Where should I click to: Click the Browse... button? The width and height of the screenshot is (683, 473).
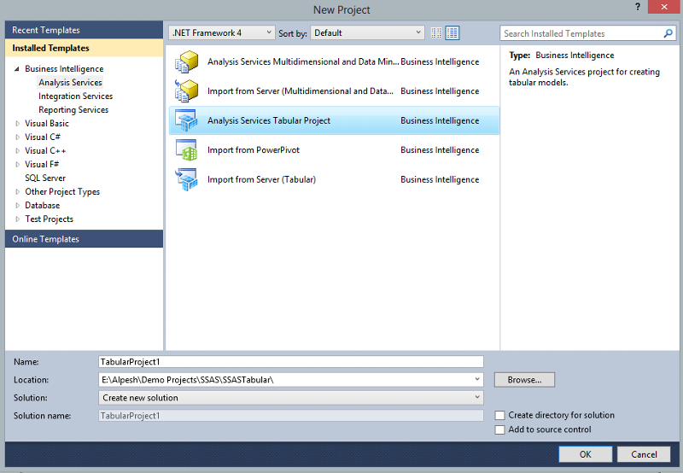[x=524, y=380]
